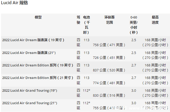The height and width of the screenshot is (112, 170).
Task: Click 113 battery value in Dream 版表演 21" row
Action: click(86, 53)
